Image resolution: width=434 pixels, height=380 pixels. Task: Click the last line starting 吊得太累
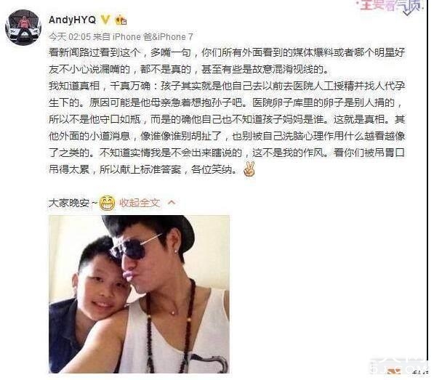(143, 169)
